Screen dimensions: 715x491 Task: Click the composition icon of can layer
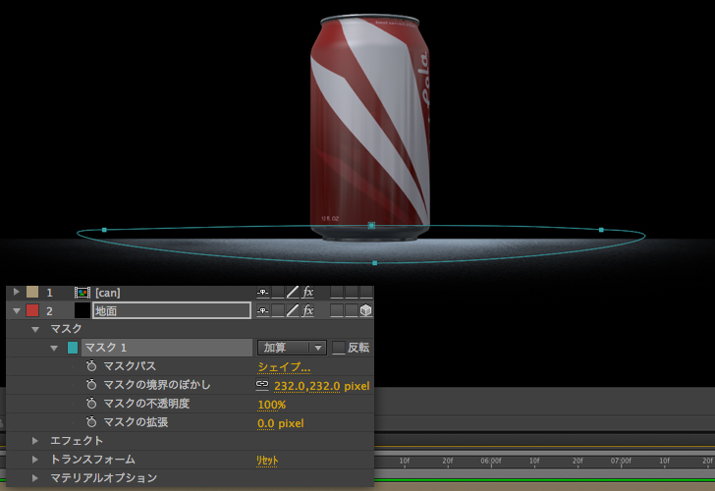coord(82,293)
